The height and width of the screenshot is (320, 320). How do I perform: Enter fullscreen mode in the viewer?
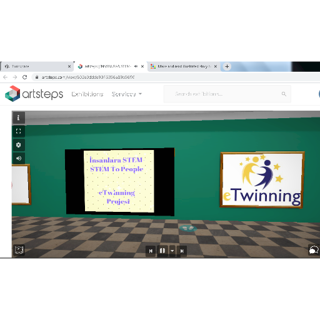pyautogui.click(x=19, y=131)
